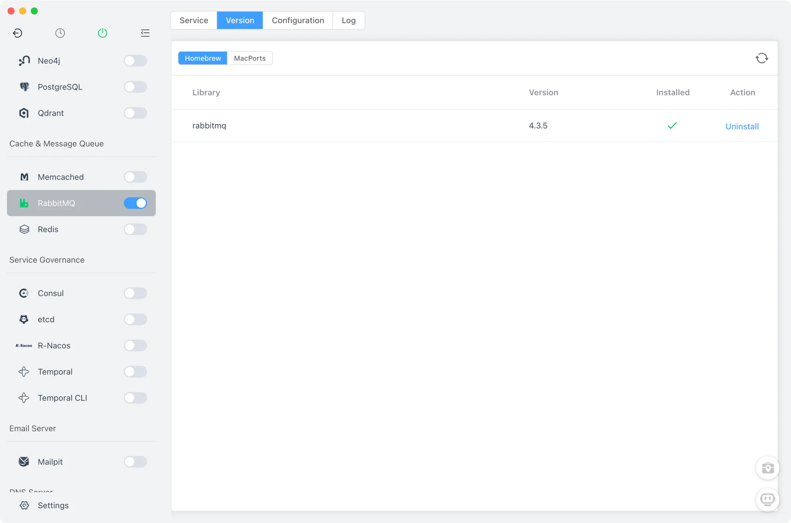Click the camera toolbox floating button

tap(767, 468)
